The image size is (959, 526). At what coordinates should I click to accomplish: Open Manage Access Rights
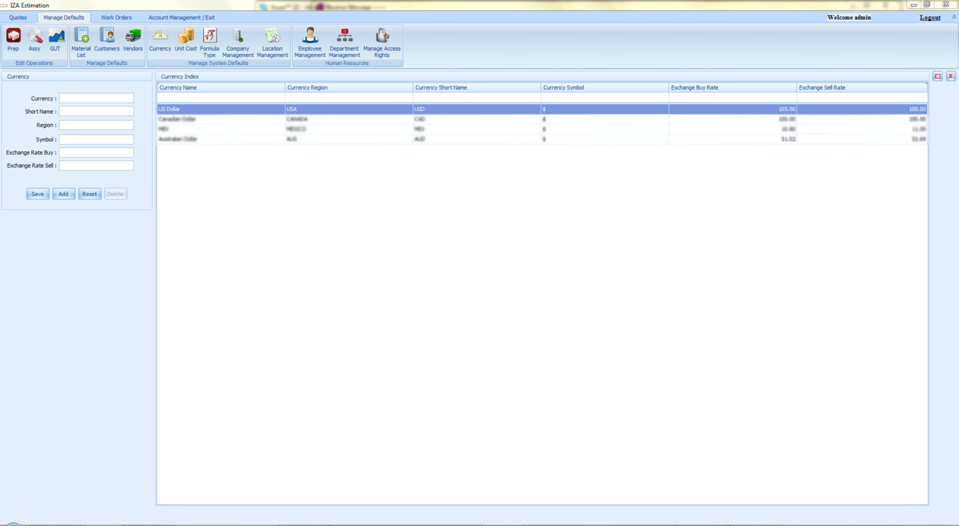tap(382, 42)
